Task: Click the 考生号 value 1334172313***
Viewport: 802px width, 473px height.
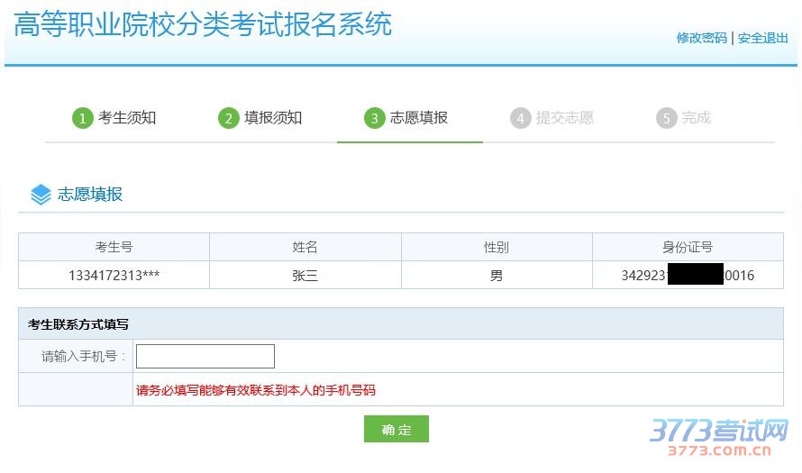Action: (114, 276)
